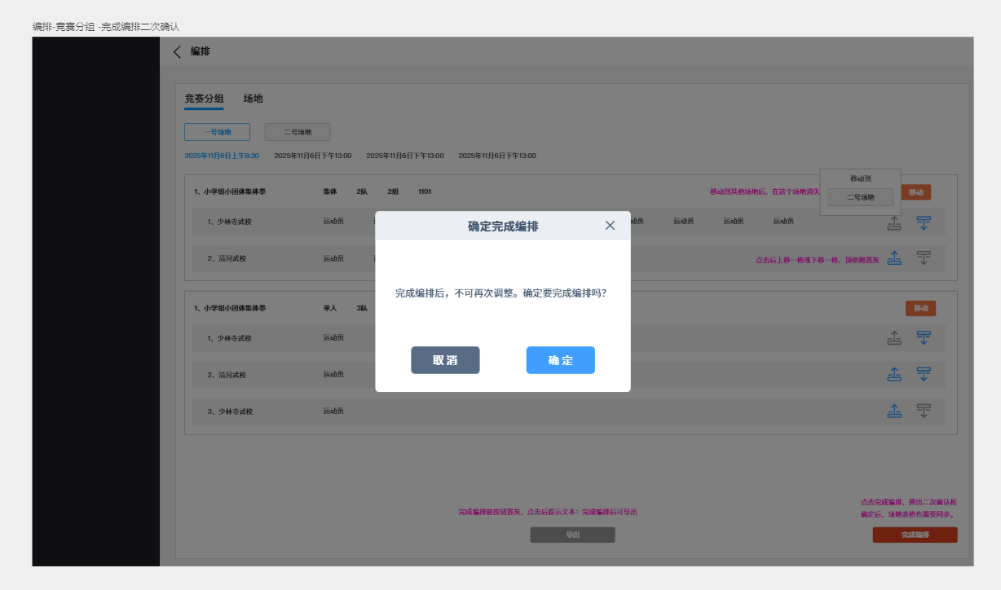
Task: Move up row 3 少林寺武校 in 单人 group
Action: tap(894, 411)
